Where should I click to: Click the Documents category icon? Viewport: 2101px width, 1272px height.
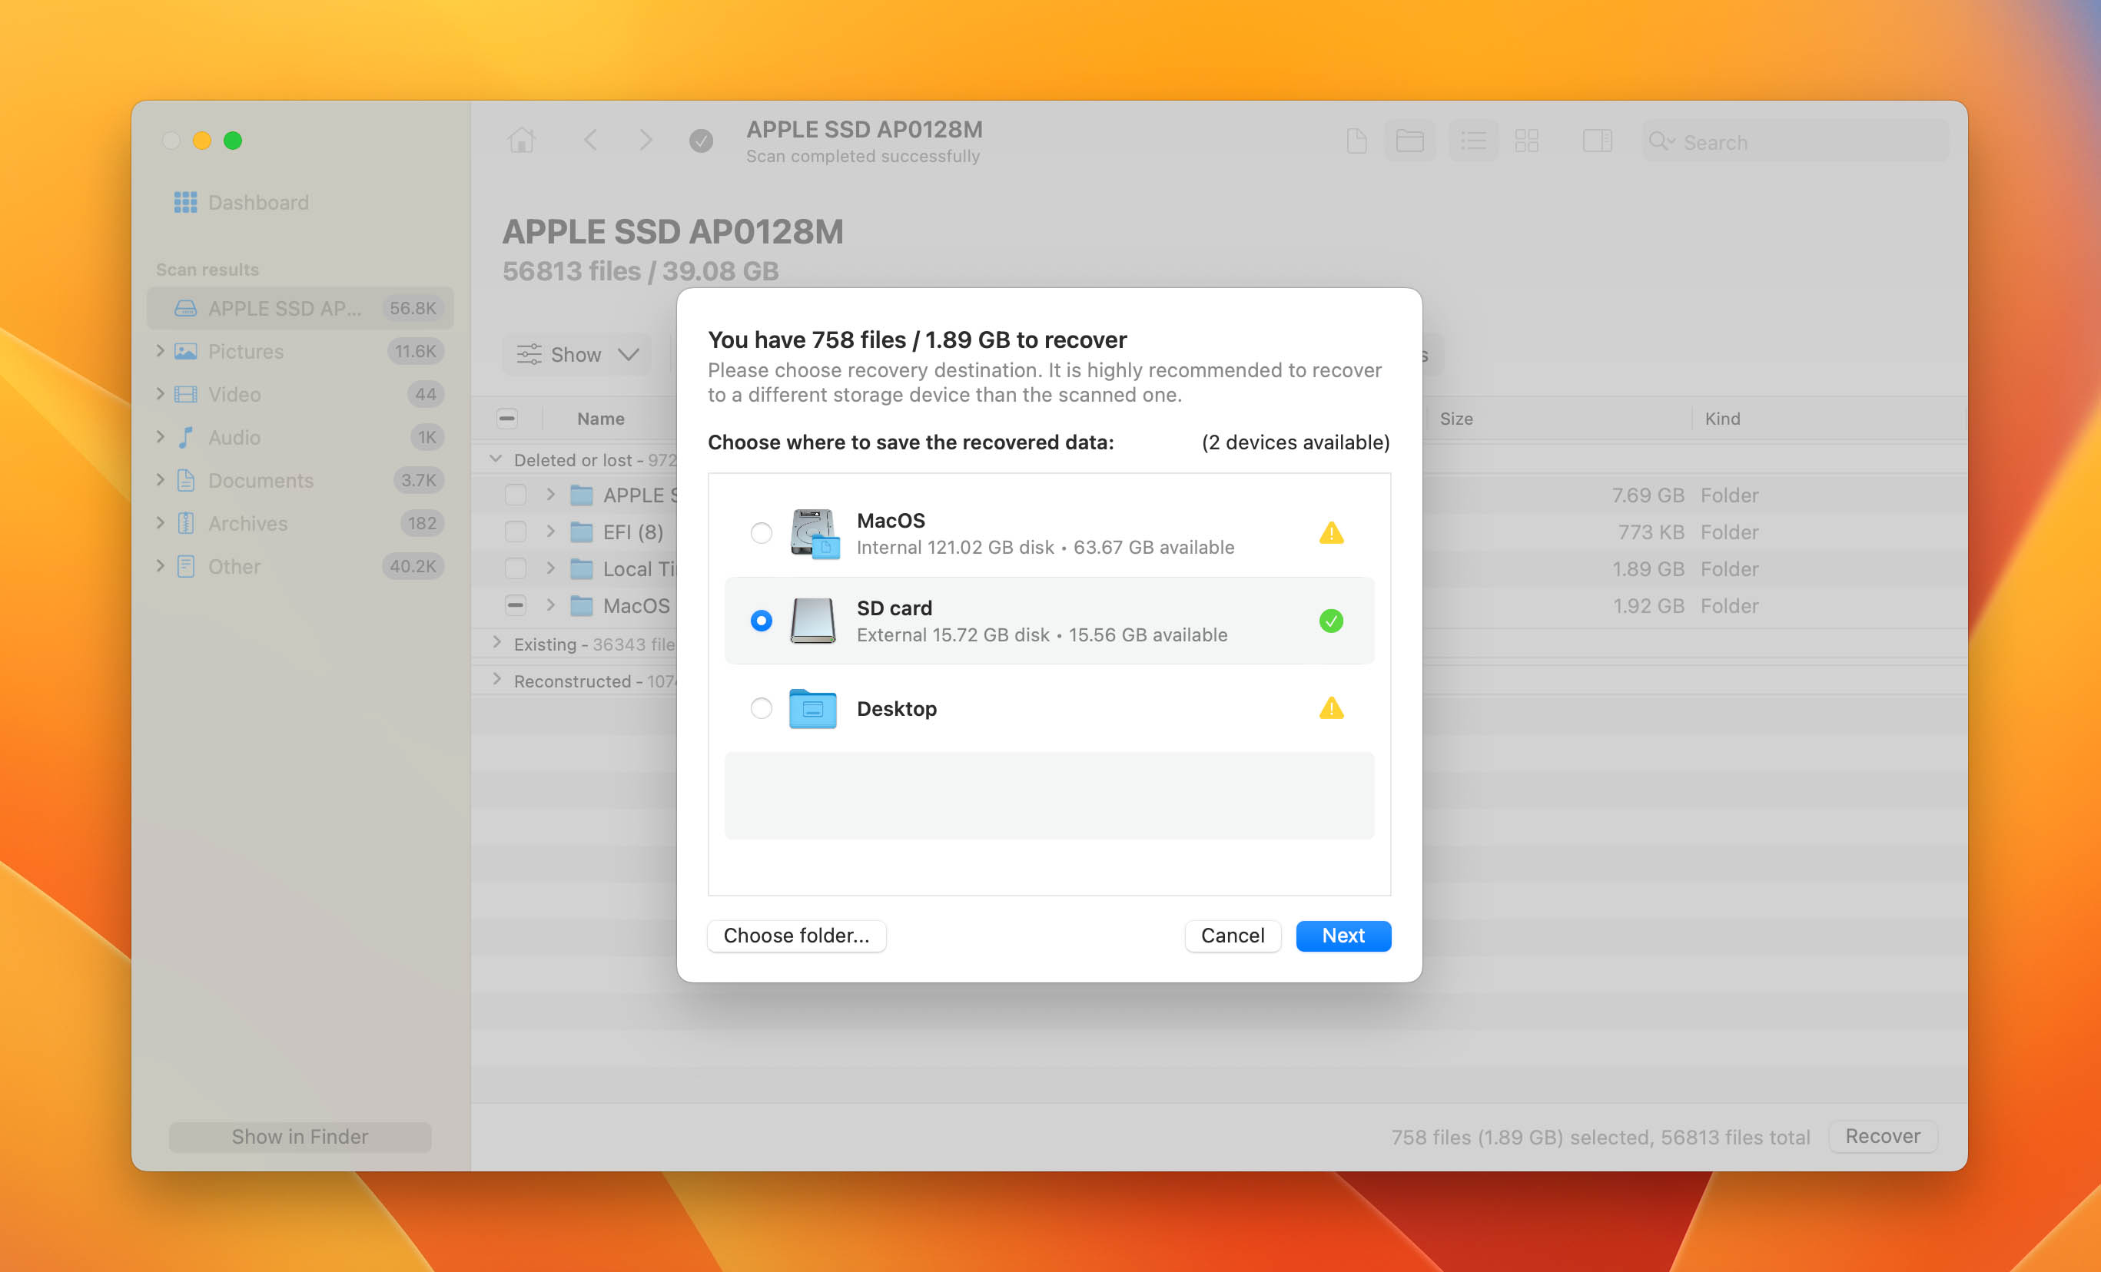tap(185, 480)
